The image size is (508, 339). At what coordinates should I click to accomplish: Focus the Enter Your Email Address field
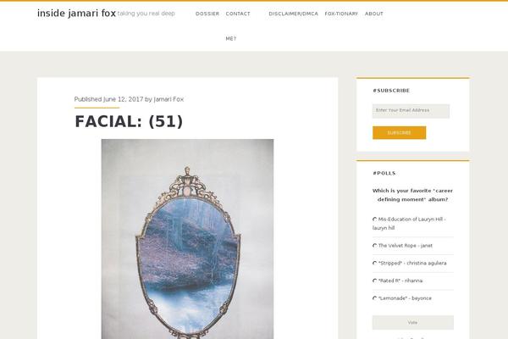click(411, 111)
